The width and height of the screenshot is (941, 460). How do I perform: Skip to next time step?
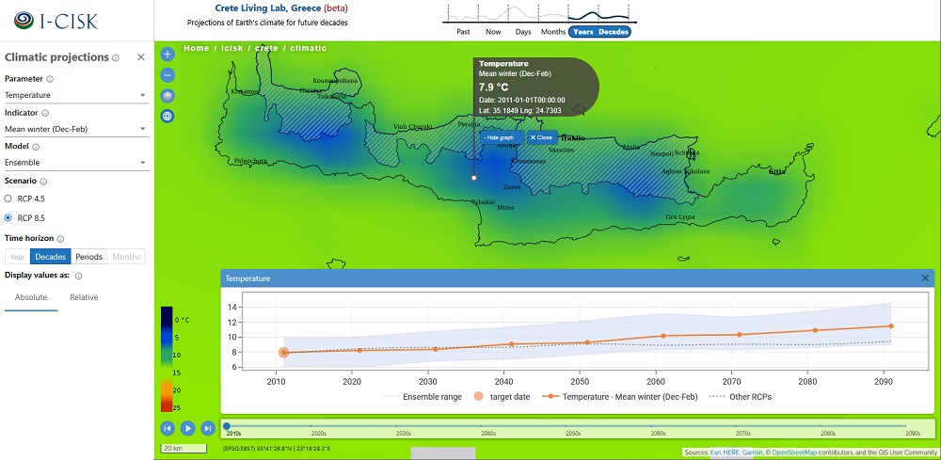click(x=209, y=428)
